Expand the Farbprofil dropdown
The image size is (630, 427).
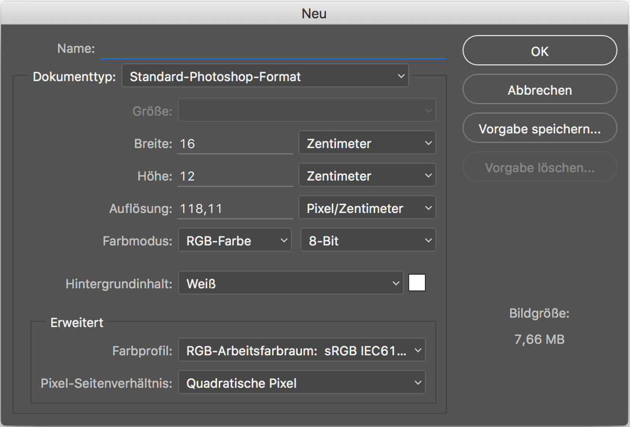tap(302, 350)
